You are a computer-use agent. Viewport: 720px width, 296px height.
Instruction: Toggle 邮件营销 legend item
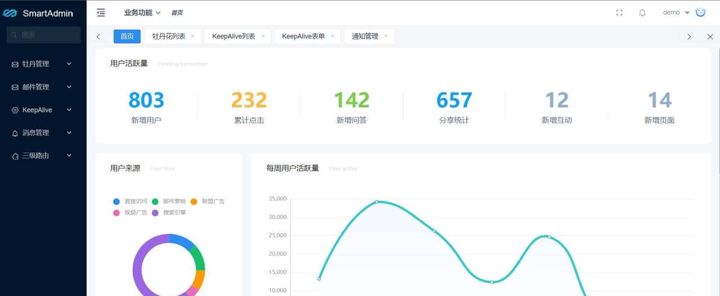169,201
